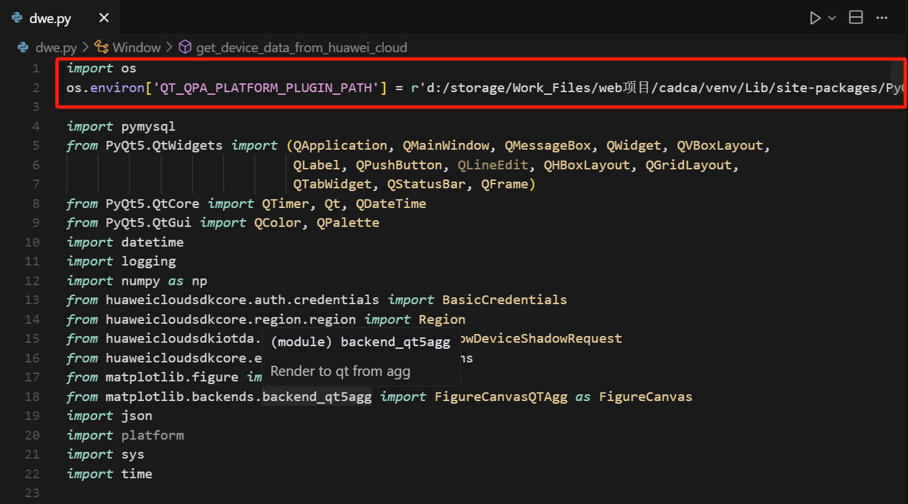
Task: Click the (module) backend_qt5agg tooltip entry
Action: (x=360, y=341)
